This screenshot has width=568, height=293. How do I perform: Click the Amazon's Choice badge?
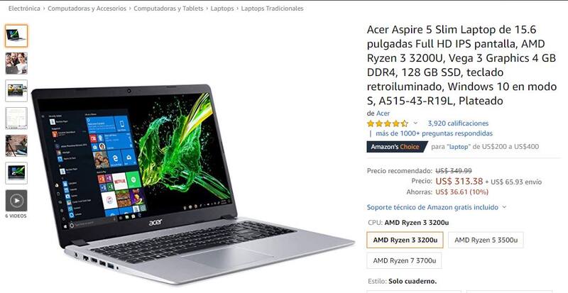(397, 147)
